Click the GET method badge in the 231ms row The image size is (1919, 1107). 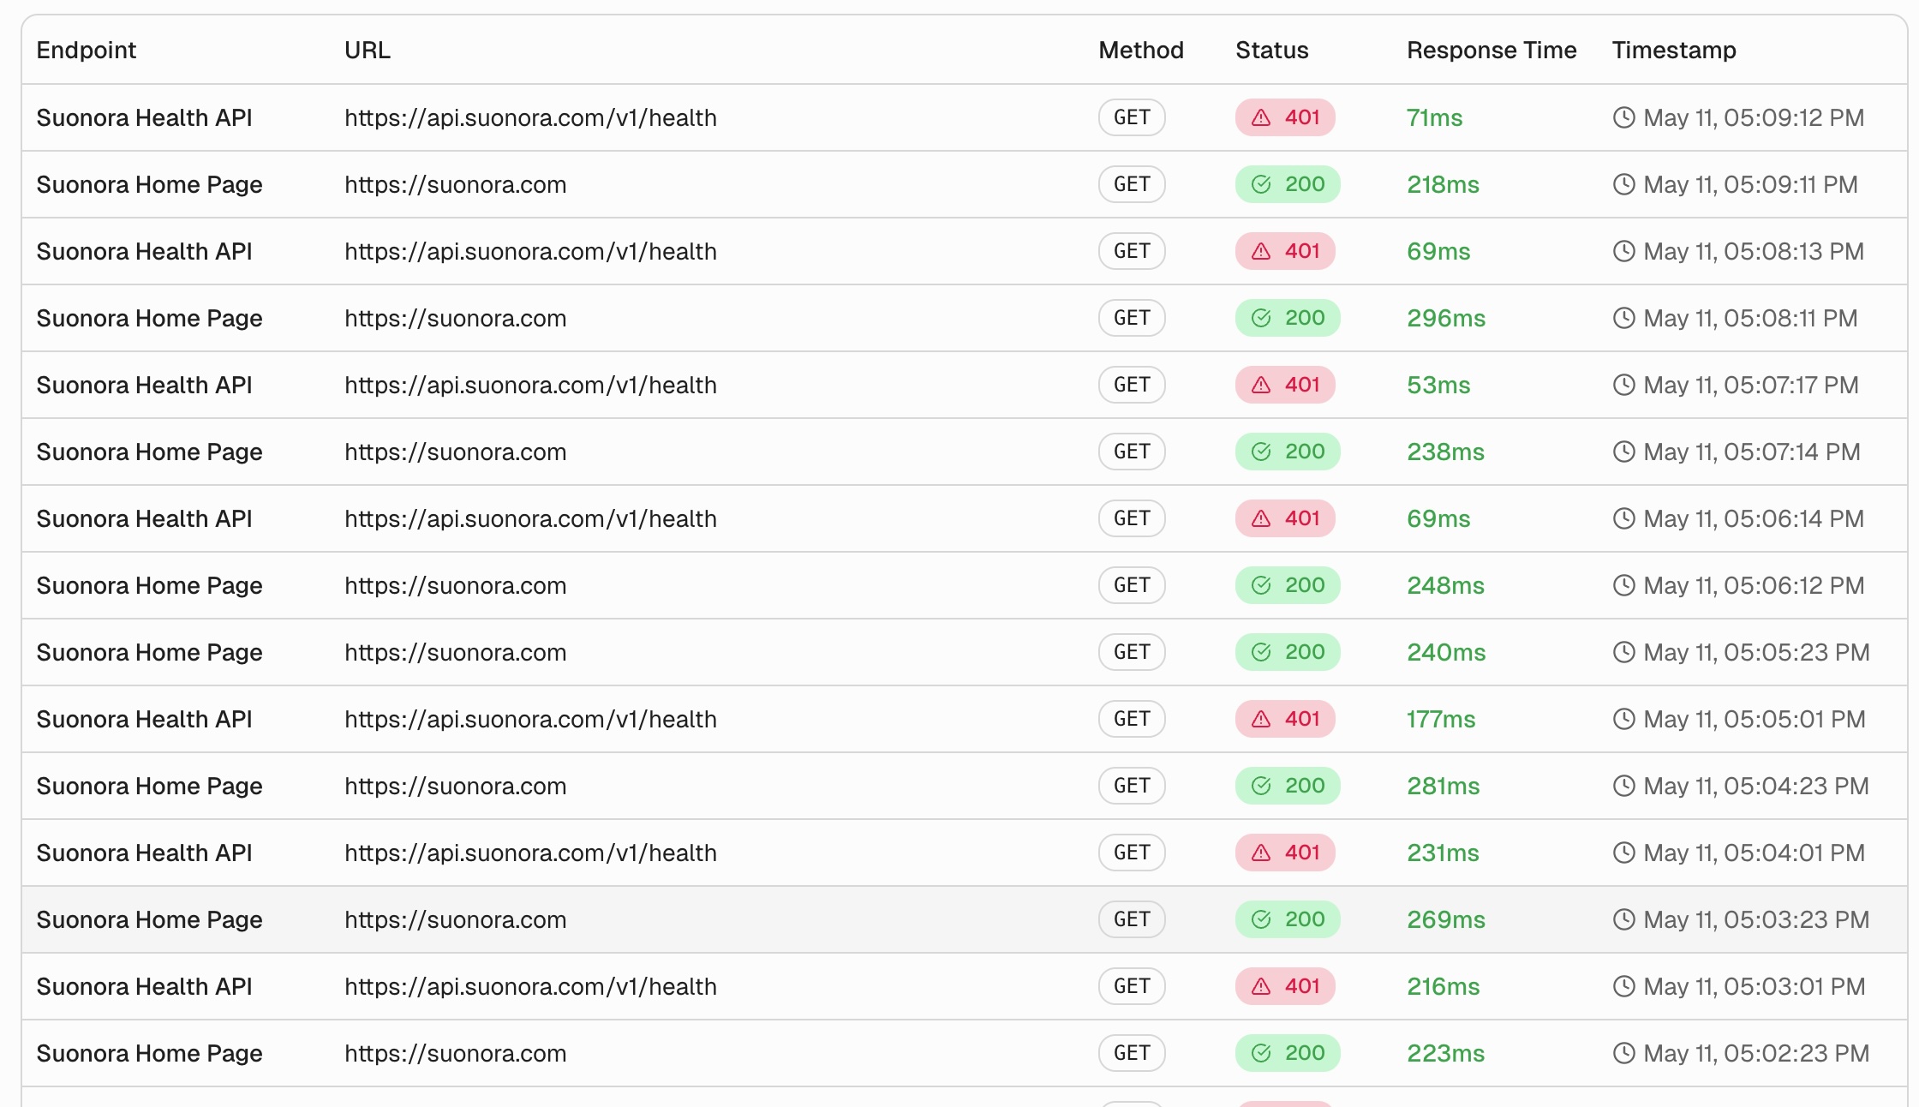1132,853
